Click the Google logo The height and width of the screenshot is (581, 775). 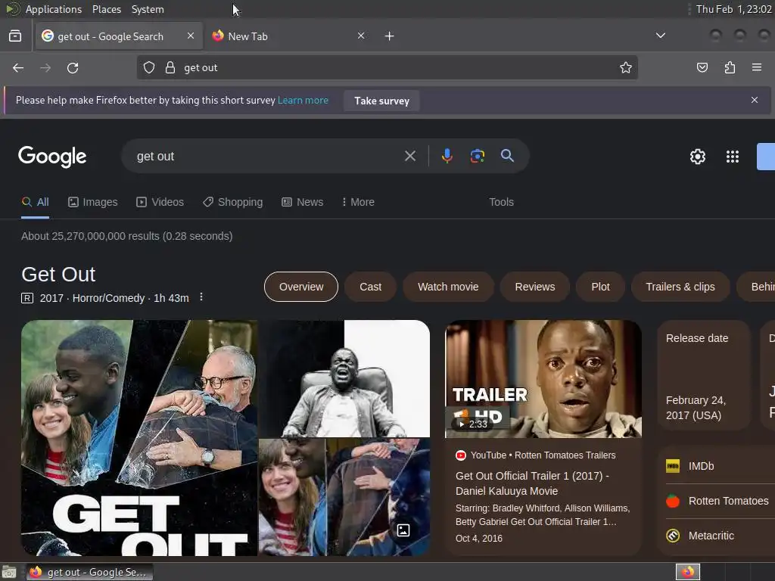tap(52, 157)
